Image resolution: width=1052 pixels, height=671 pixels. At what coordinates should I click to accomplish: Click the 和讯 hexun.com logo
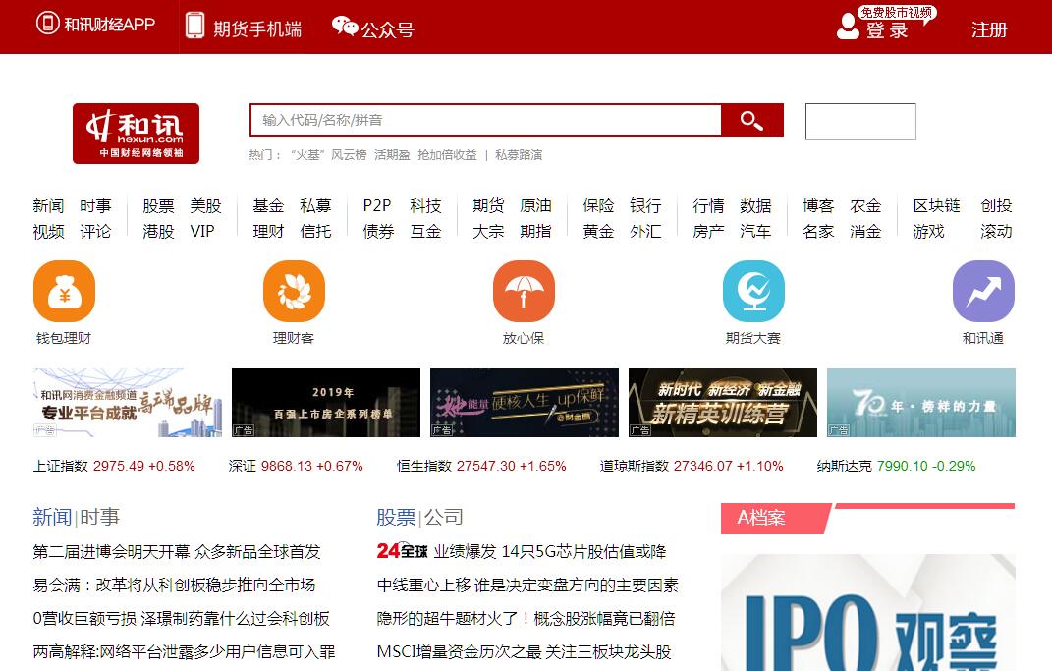(x=136, y=134)
